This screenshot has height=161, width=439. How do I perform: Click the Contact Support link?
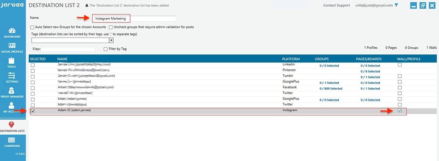click(x=337, y=5)
